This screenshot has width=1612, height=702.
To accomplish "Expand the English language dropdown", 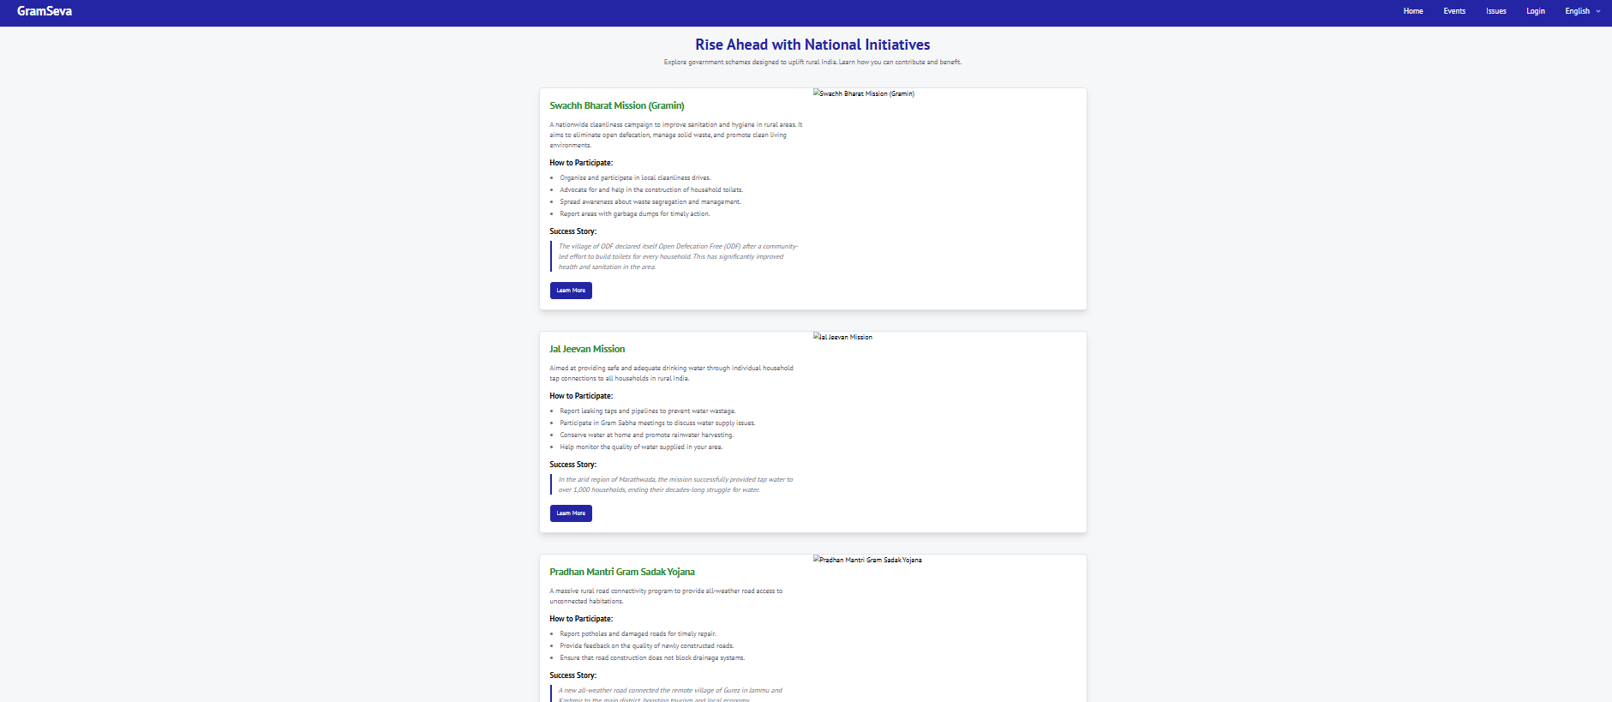I will [1582, 11].
